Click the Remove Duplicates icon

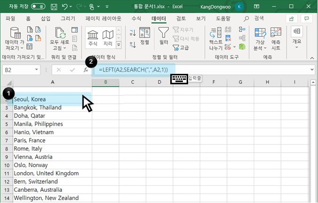pyautogui.click(x=228, y=38)
